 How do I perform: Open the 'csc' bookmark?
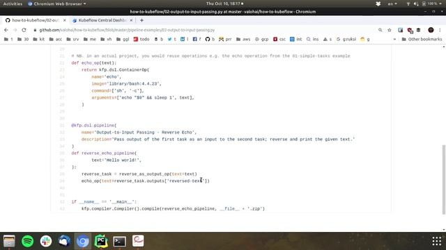(x=279, y=40)
